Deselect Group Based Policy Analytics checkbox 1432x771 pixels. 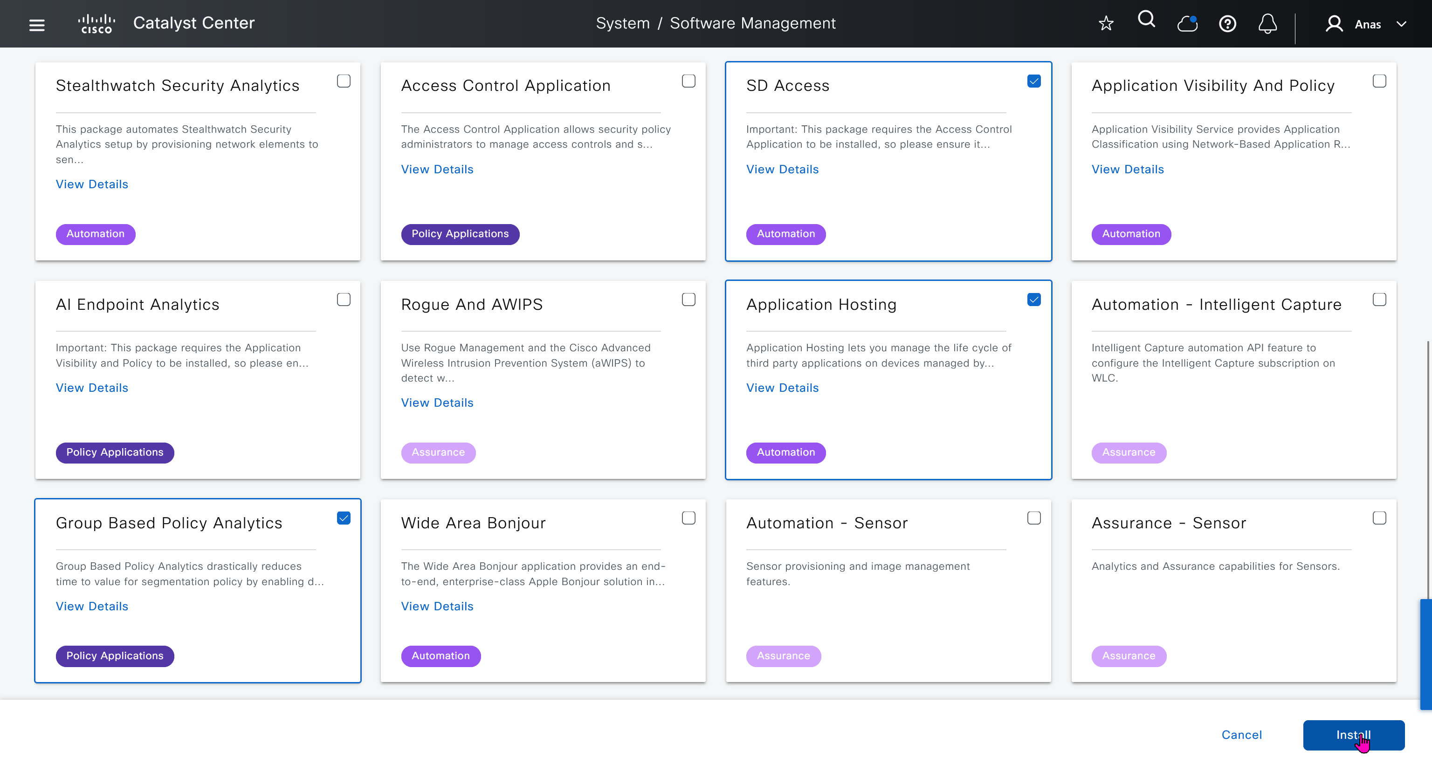[344, 518]
